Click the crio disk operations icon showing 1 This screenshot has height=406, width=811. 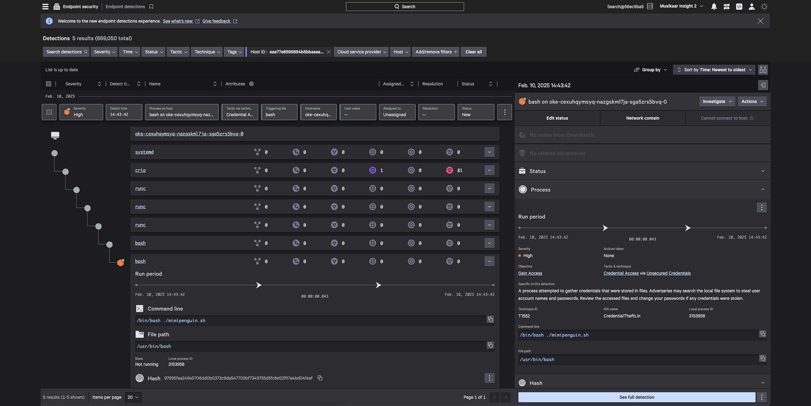373,170
